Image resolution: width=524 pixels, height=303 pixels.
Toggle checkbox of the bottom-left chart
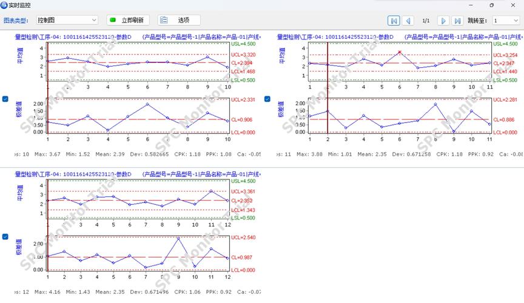[5, 236]
